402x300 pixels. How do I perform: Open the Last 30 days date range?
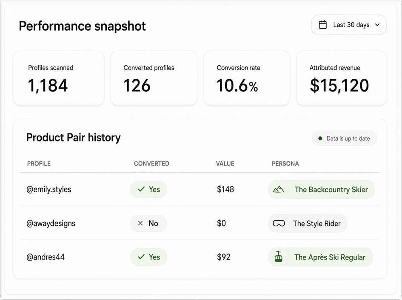click(349, 25)
